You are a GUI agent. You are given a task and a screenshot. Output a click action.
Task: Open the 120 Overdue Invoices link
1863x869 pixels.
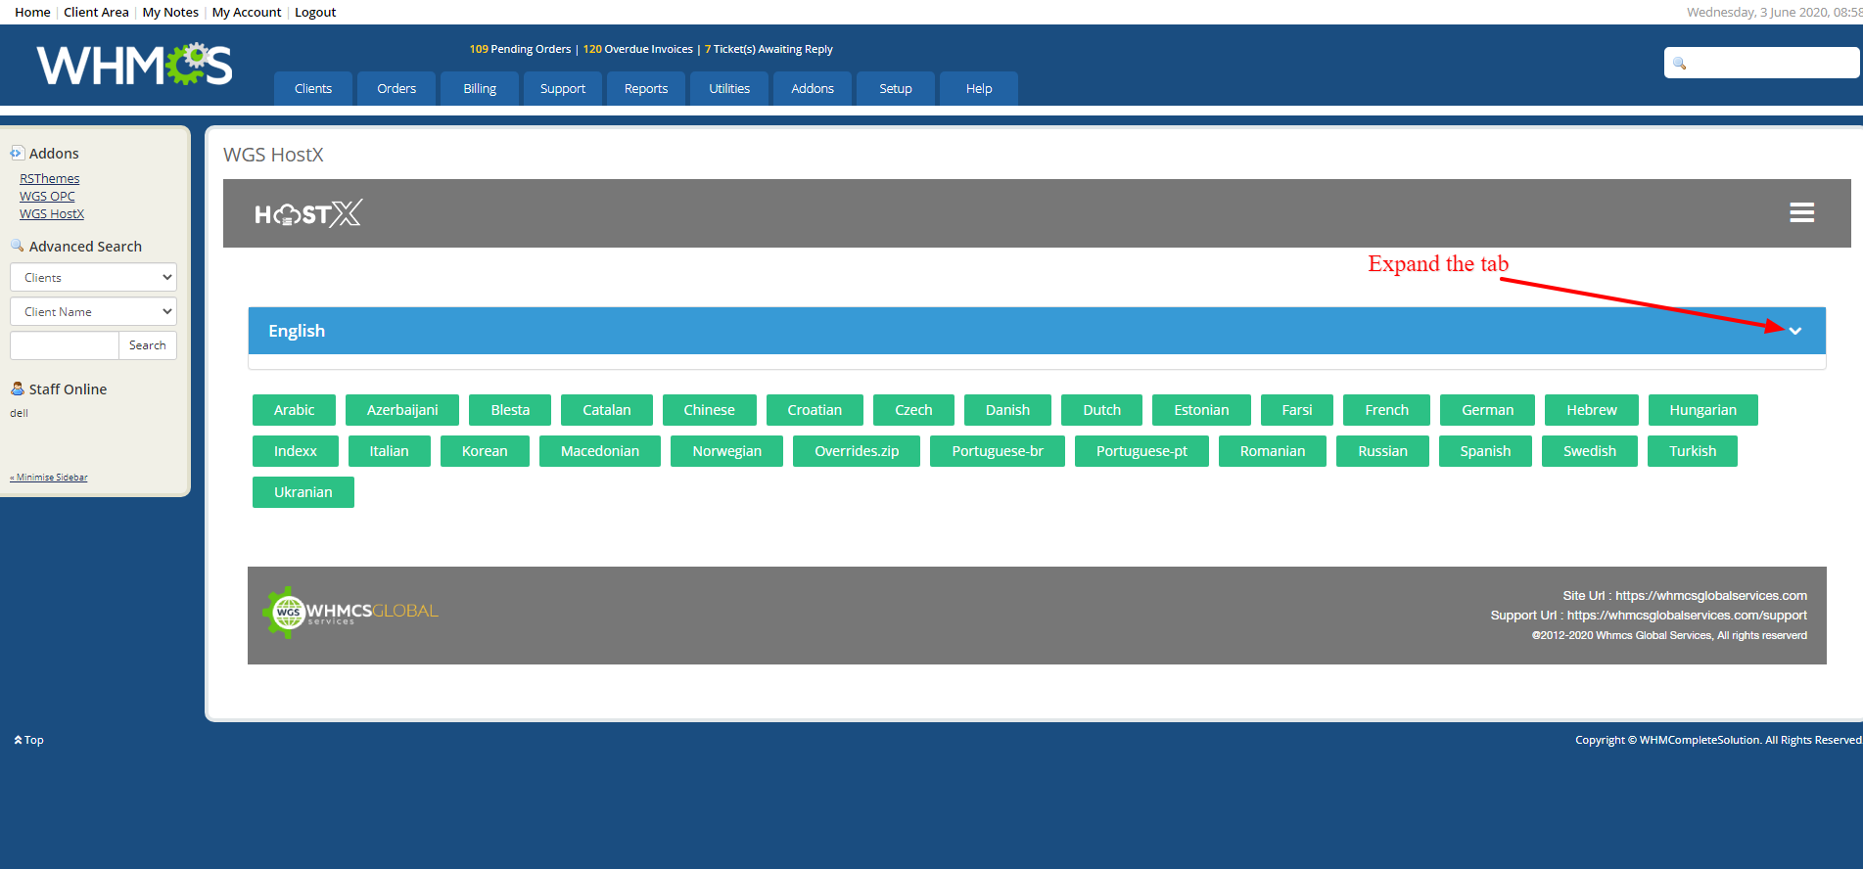(637, 49)
